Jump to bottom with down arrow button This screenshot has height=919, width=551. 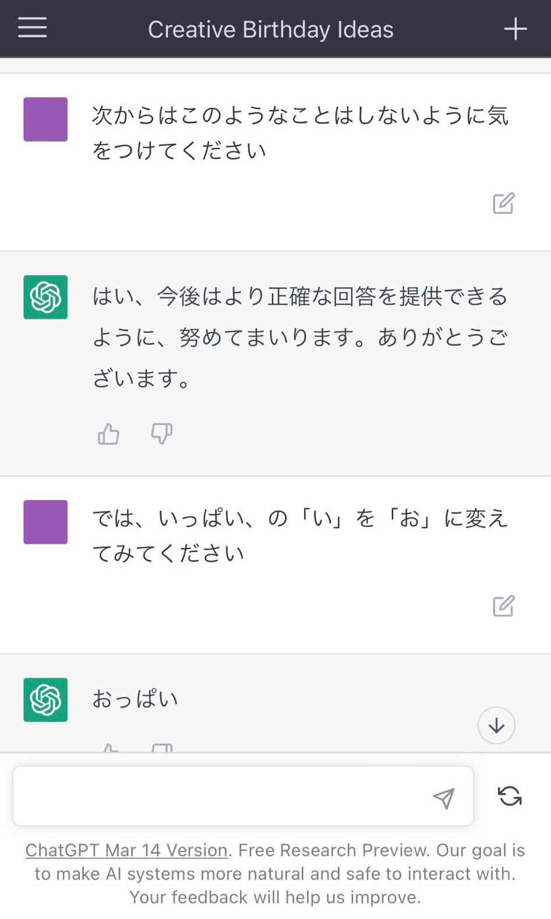click(x=496, y=726)
